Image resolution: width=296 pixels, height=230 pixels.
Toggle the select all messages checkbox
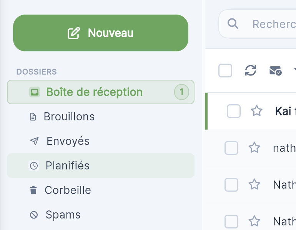coord(225,71)
